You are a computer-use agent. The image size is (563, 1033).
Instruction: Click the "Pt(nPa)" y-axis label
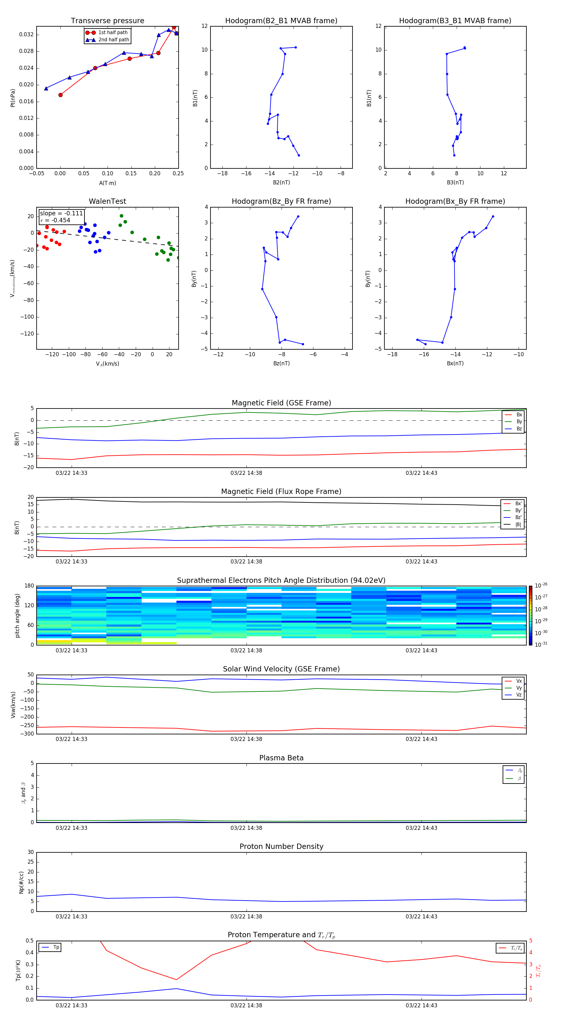coord(13,98)
